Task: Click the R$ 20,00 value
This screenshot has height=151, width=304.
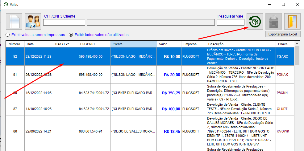Action: [x=172, y=75]
